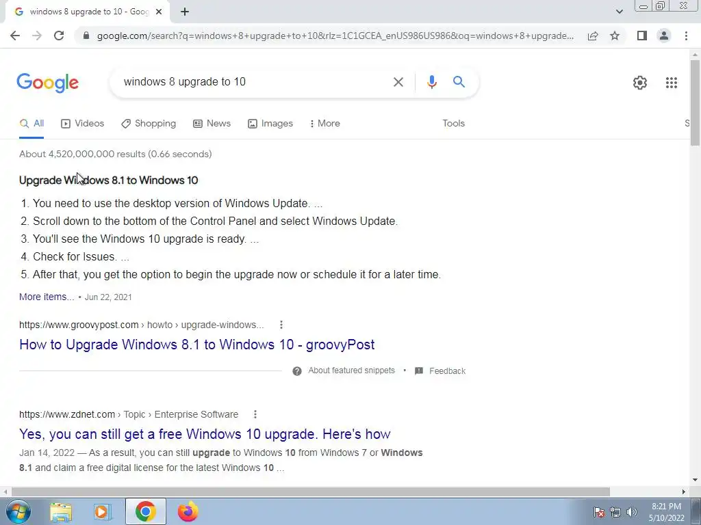The width and height of the screenshot is (701, 525).
Task: Open the Chrome three-dot menu
Action: tap(686, 36)
